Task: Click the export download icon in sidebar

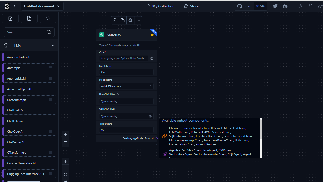Action: [x=29, y=18]
